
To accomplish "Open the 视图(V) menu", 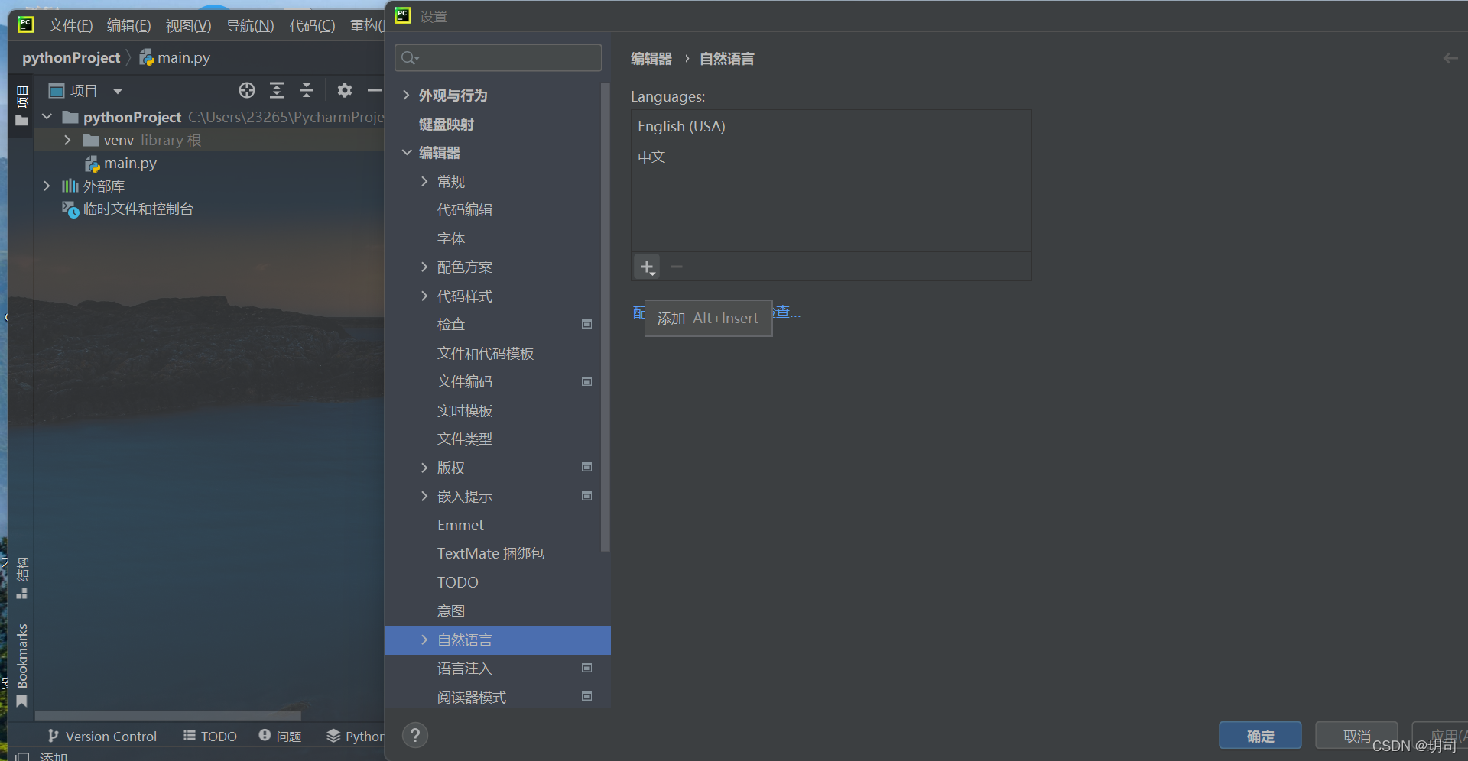I will pyautogui.click(x=187, y=25).
